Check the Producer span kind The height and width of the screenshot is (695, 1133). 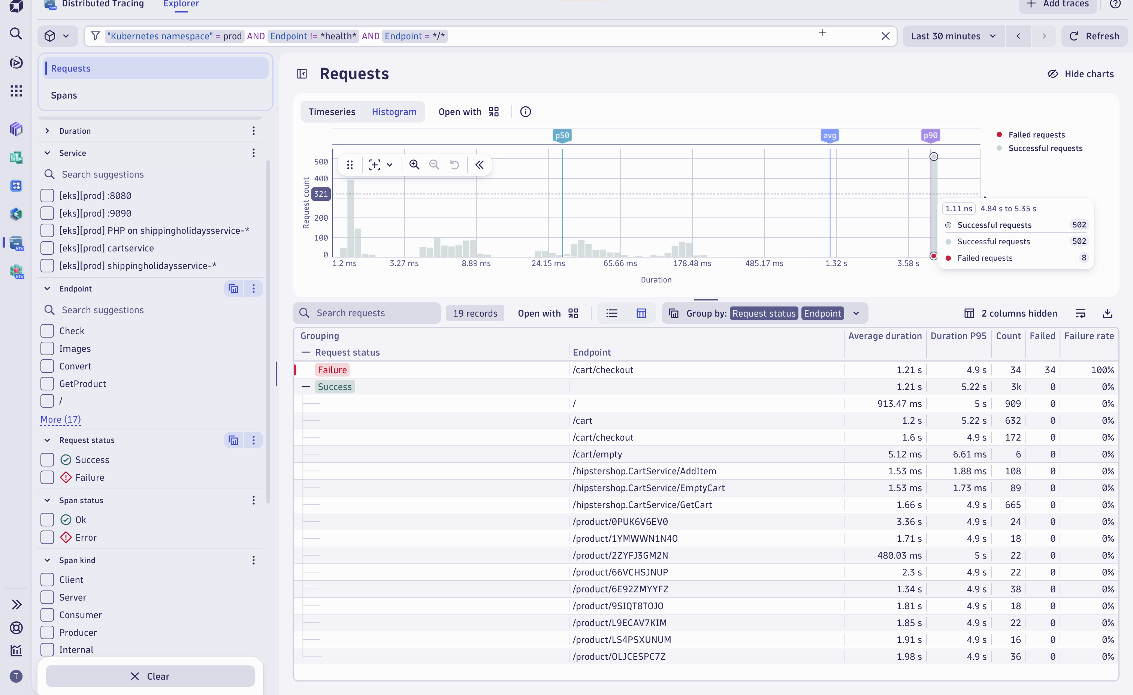pyautogui.click(x=47, y=632)
